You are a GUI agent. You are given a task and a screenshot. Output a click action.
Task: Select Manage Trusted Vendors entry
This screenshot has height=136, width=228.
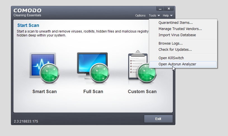183,29
